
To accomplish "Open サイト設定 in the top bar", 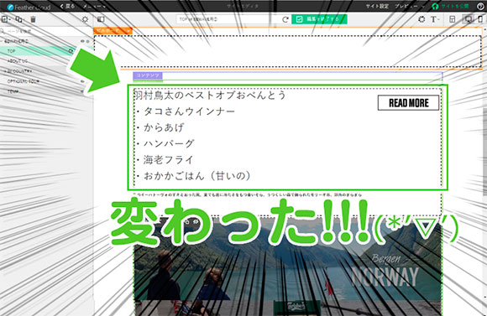I will [377, 6].
